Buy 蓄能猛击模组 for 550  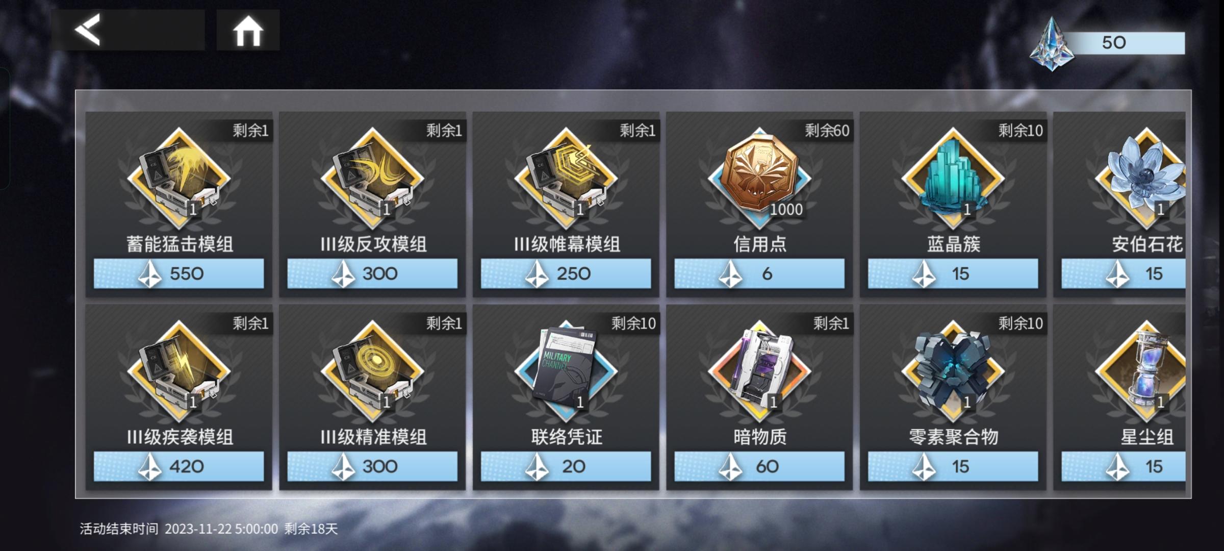(x=179, y=273)
